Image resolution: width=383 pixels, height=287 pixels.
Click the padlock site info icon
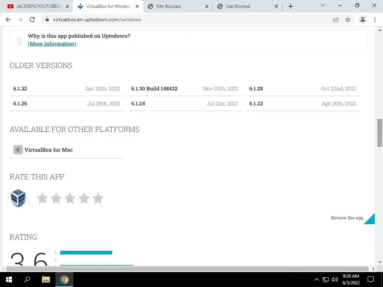[47, 19]
